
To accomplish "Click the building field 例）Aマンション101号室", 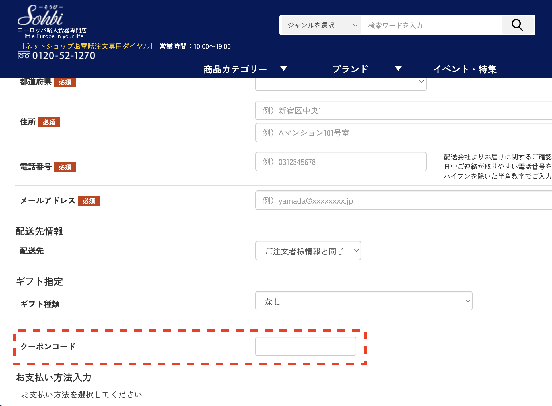I will point(403,132).
